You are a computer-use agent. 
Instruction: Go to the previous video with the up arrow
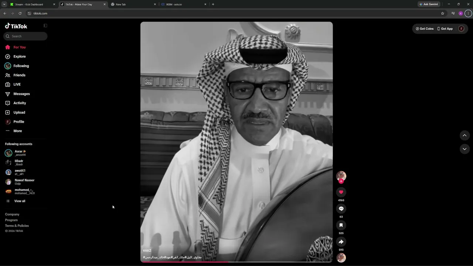(465, 136)
